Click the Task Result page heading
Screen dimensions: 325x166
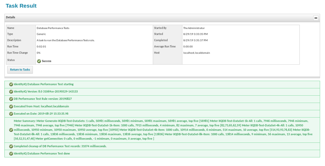21,6
